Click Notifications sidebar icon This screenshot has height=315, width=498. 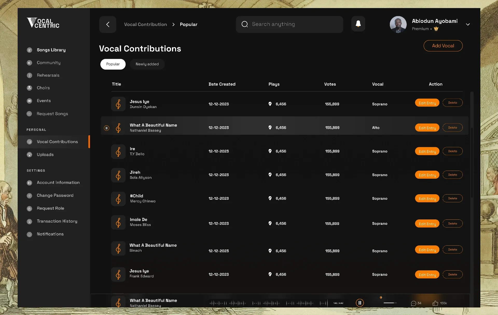[x=30, y=234]
